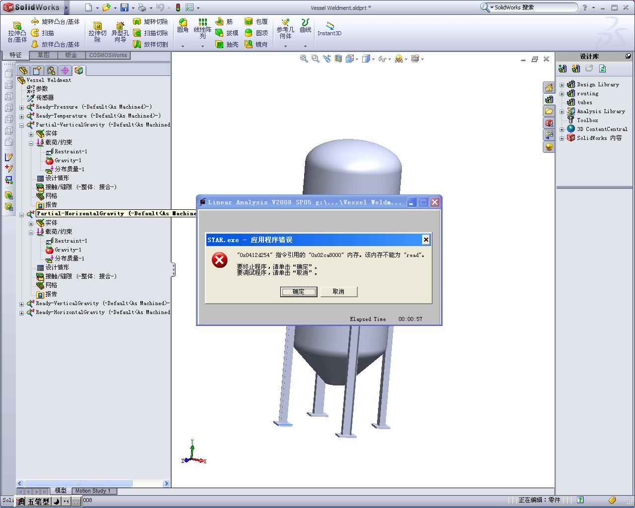The height and width of the screenshot is (508, 635).
Task: Expand the Design Library node
Action: pyautogui.click(x=562, y=85)
